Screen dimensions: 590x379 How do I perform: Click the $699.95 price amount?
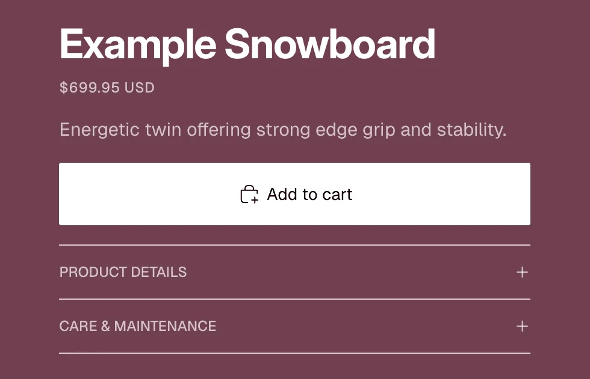[x=90, y=88]
